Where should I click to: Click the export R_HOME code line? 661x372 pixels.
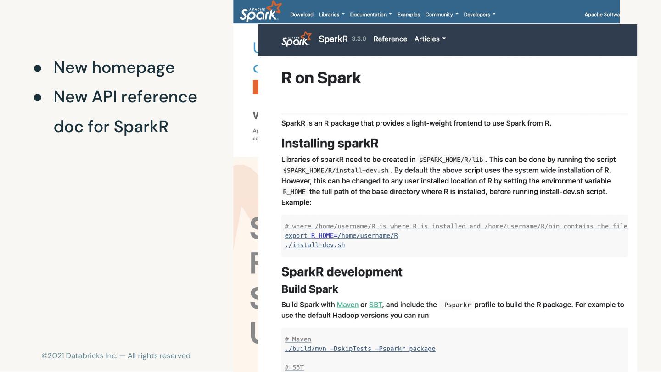click(341, 236)
